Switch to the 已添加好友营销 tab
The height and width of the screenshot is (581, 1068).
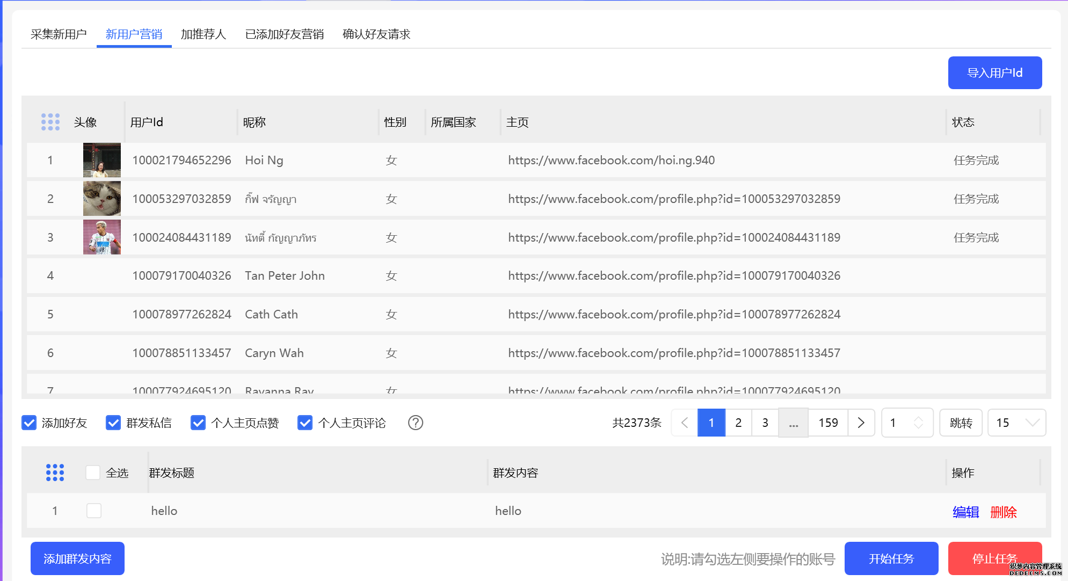coord(284,34)
